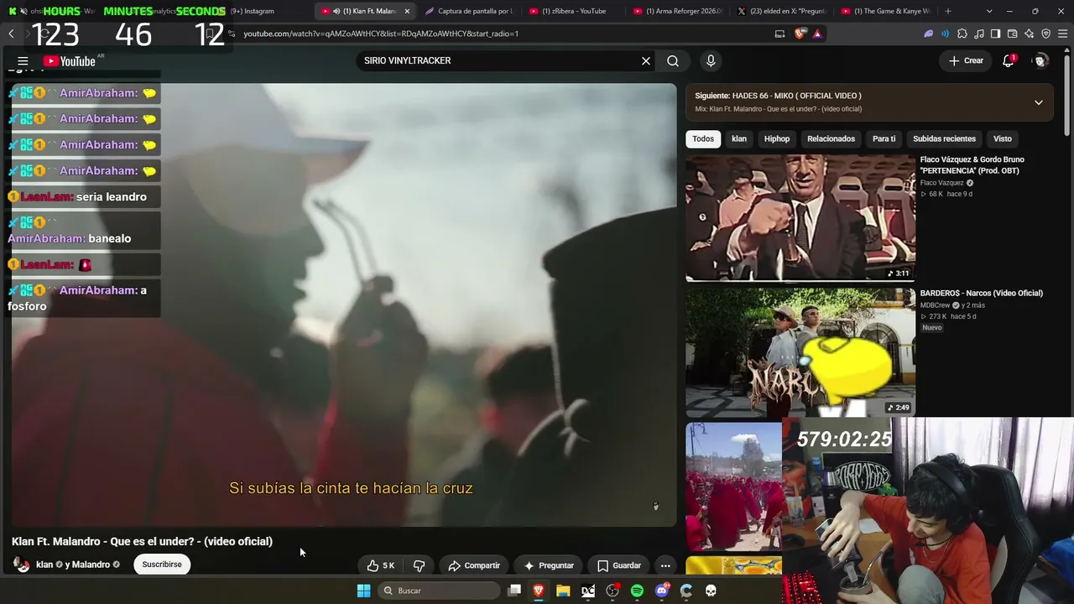Subscribe with the Suscribirse button

pos(162,565)
